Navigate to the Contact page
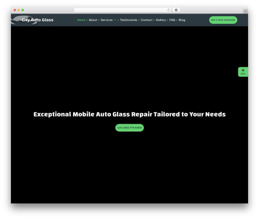The width and height of the screenshot is (259, 219). (x=147, y=20)
